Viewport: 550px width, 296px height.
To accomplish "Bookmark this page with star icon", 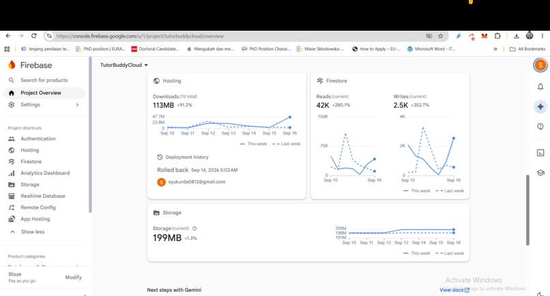I will click(x=441, y=35).
